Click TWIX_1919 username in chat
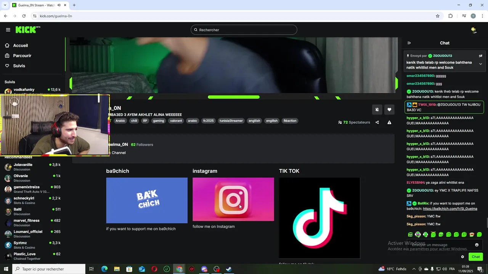488x274 pixels. 427,105
